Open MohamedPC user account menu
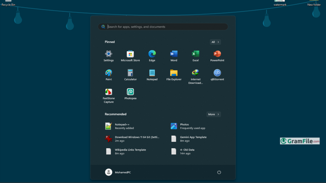 pos(118,172)
